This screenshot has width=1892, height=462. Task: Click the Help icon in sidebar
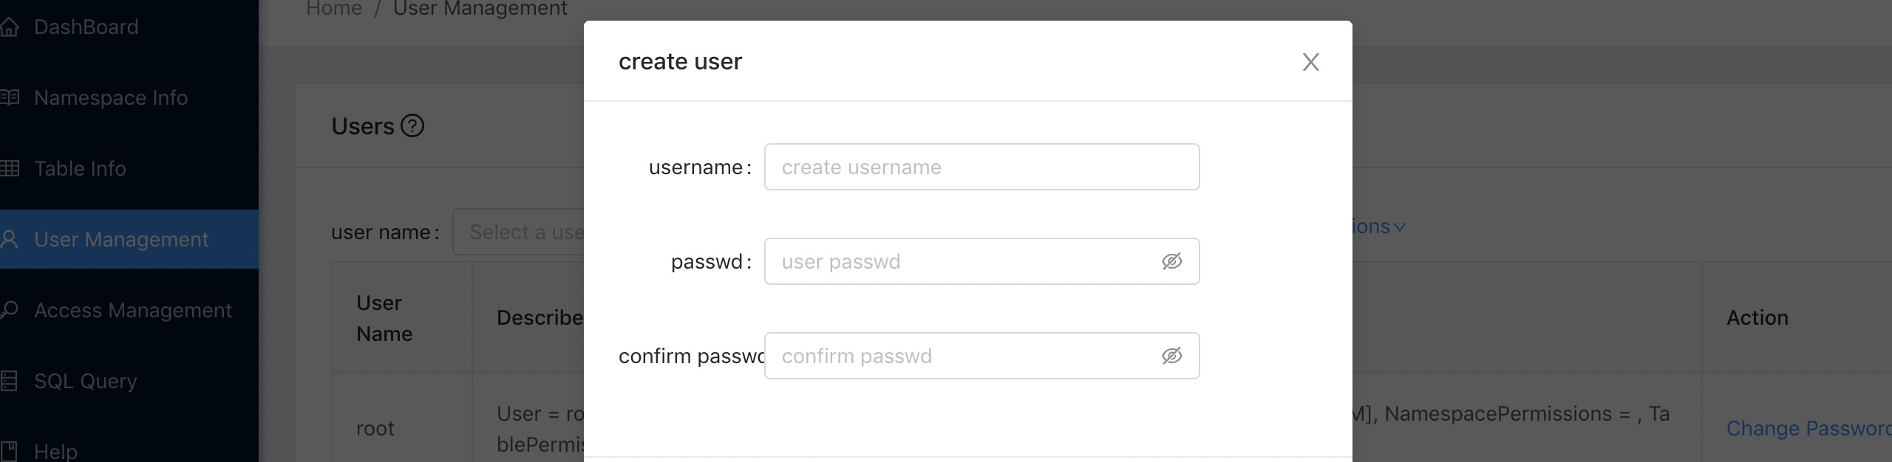pyautogui.click(x=8, y=451)
